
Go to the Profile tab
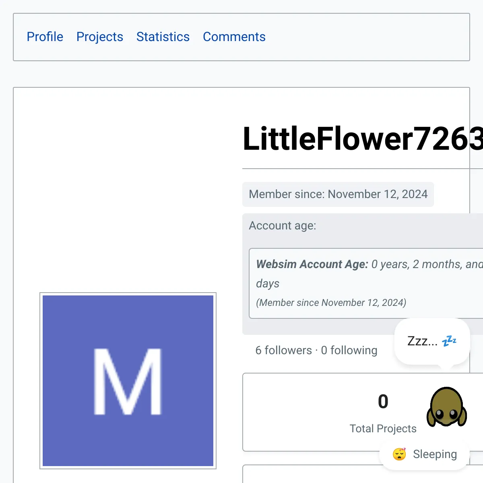(45, 37)
